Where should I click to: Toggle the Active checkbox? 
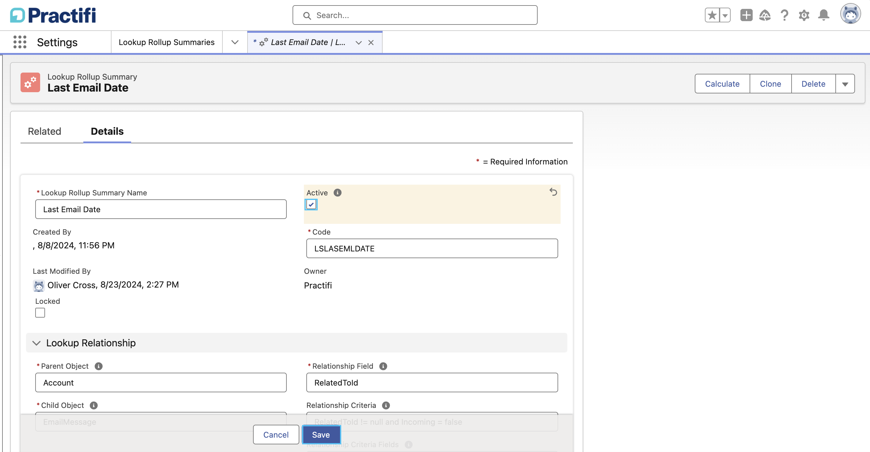311,205
